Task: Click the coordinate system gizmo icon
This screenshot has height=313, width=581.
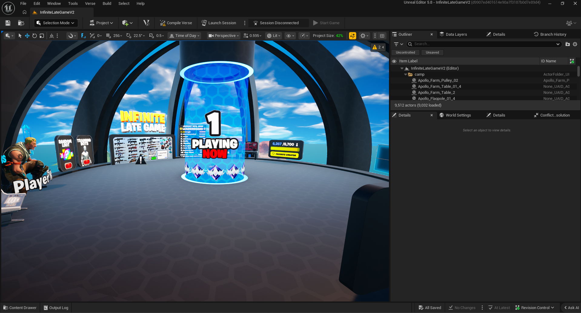Action: click(51, 36)
